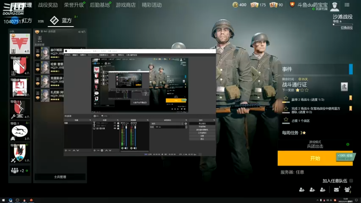The height and width of the screenshot is (203, 361).
Task: Remove selected scene in OBS Scenes panel
Action: (69, 150)
